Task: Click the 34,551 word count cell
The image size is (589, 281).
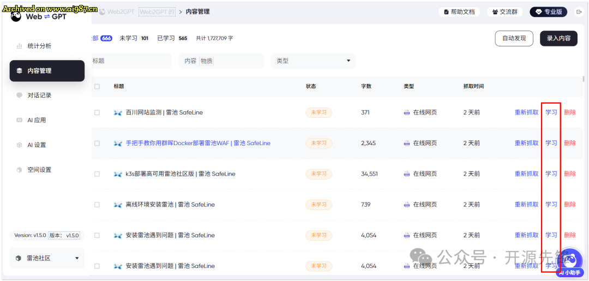Action: [369, 174]
